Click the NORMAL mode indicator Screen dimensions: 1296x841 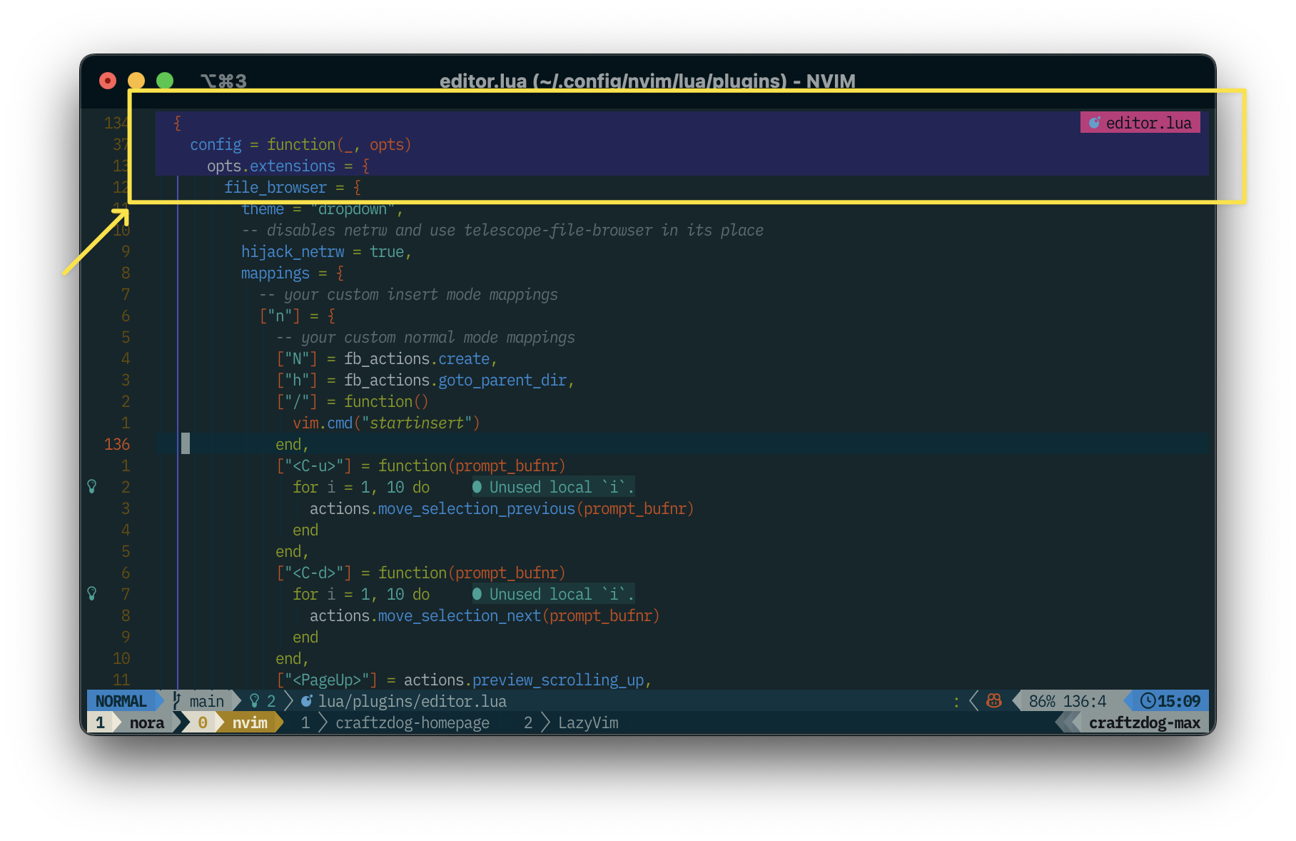(121, 701)
